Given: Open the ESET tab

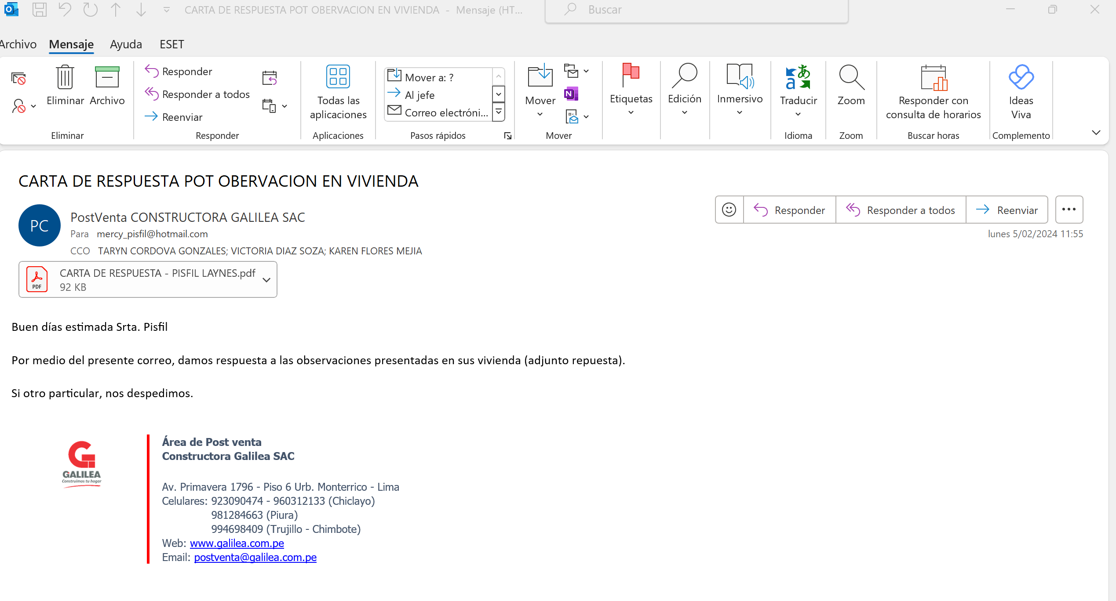Looking at the screenshot, I should coord(171,44).
